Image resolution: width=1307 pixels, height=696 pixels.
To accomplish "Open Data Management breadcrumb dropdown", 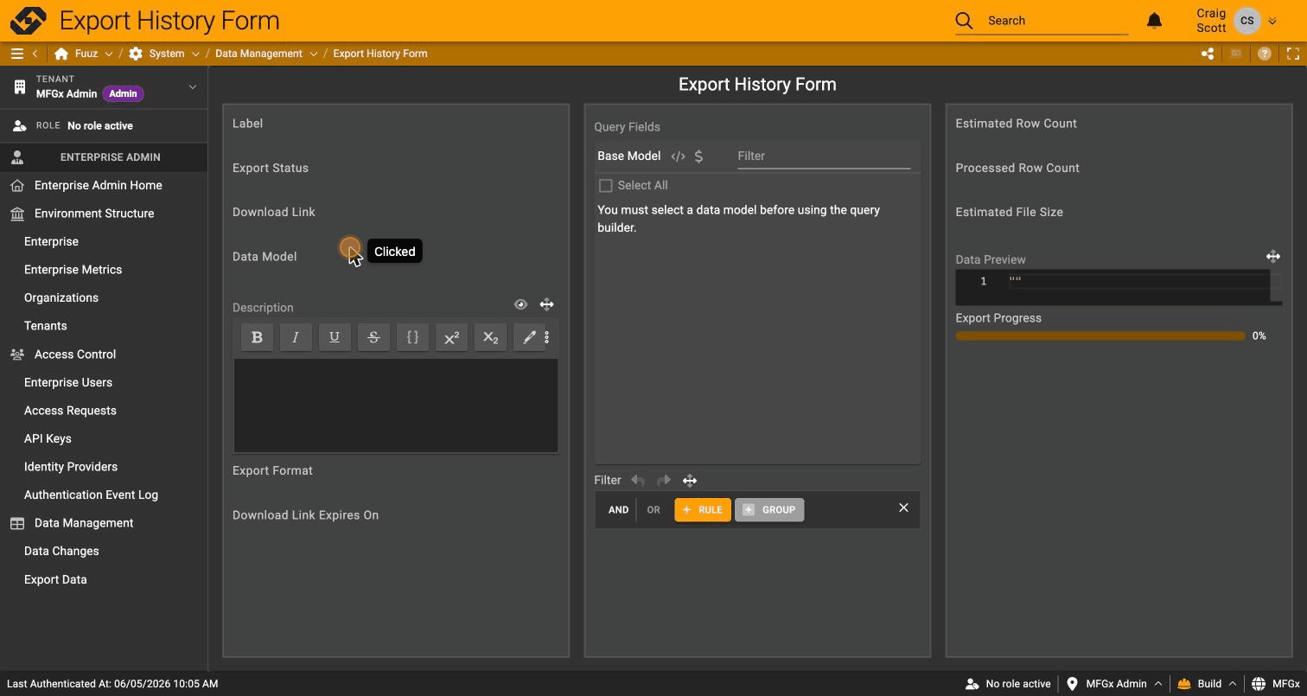I will click(x=314, y=54).
